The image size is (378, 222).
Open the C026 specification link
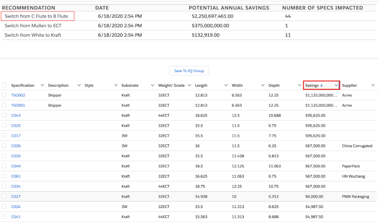click(16, 146)
